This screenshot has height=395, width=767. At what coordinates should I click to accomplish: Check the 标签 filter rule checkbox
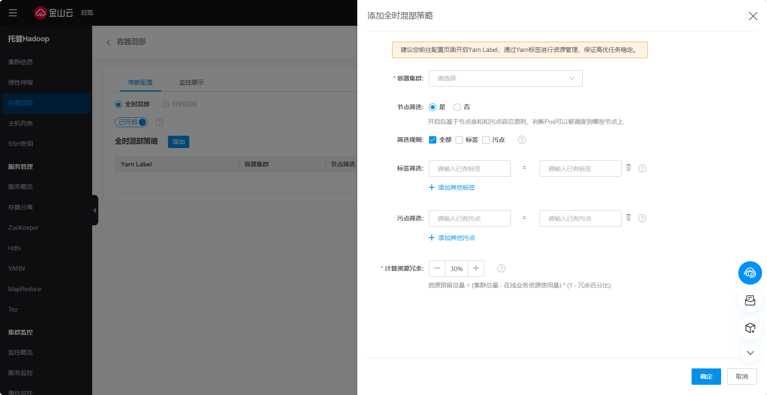459,140
